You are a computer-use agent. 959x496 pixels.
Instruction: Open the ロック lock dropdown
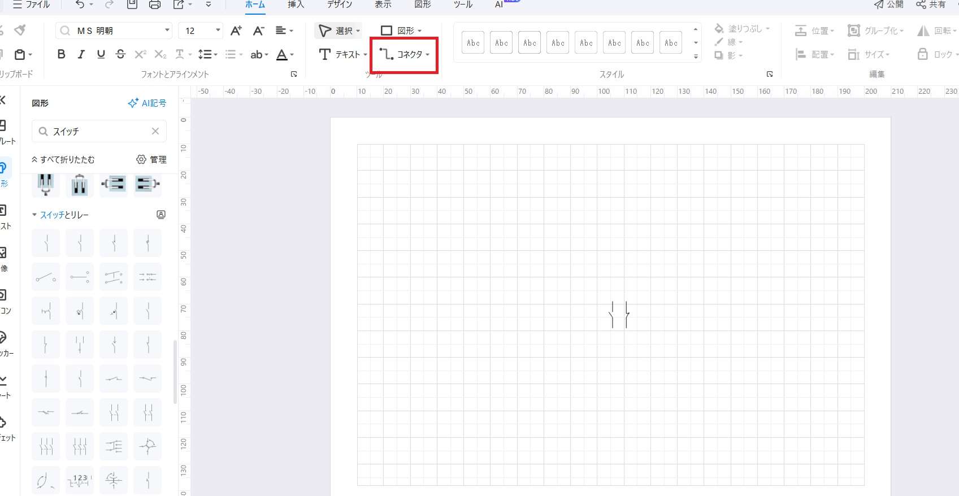938,54
